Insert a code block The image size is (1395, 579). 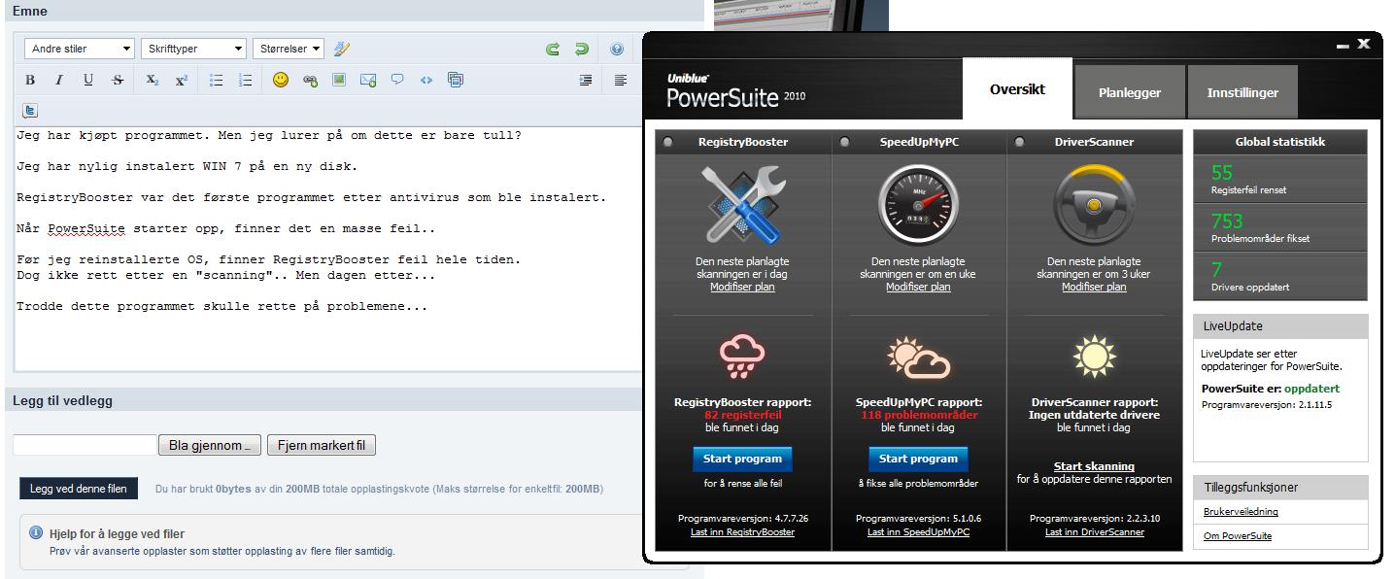click(426, 81)
